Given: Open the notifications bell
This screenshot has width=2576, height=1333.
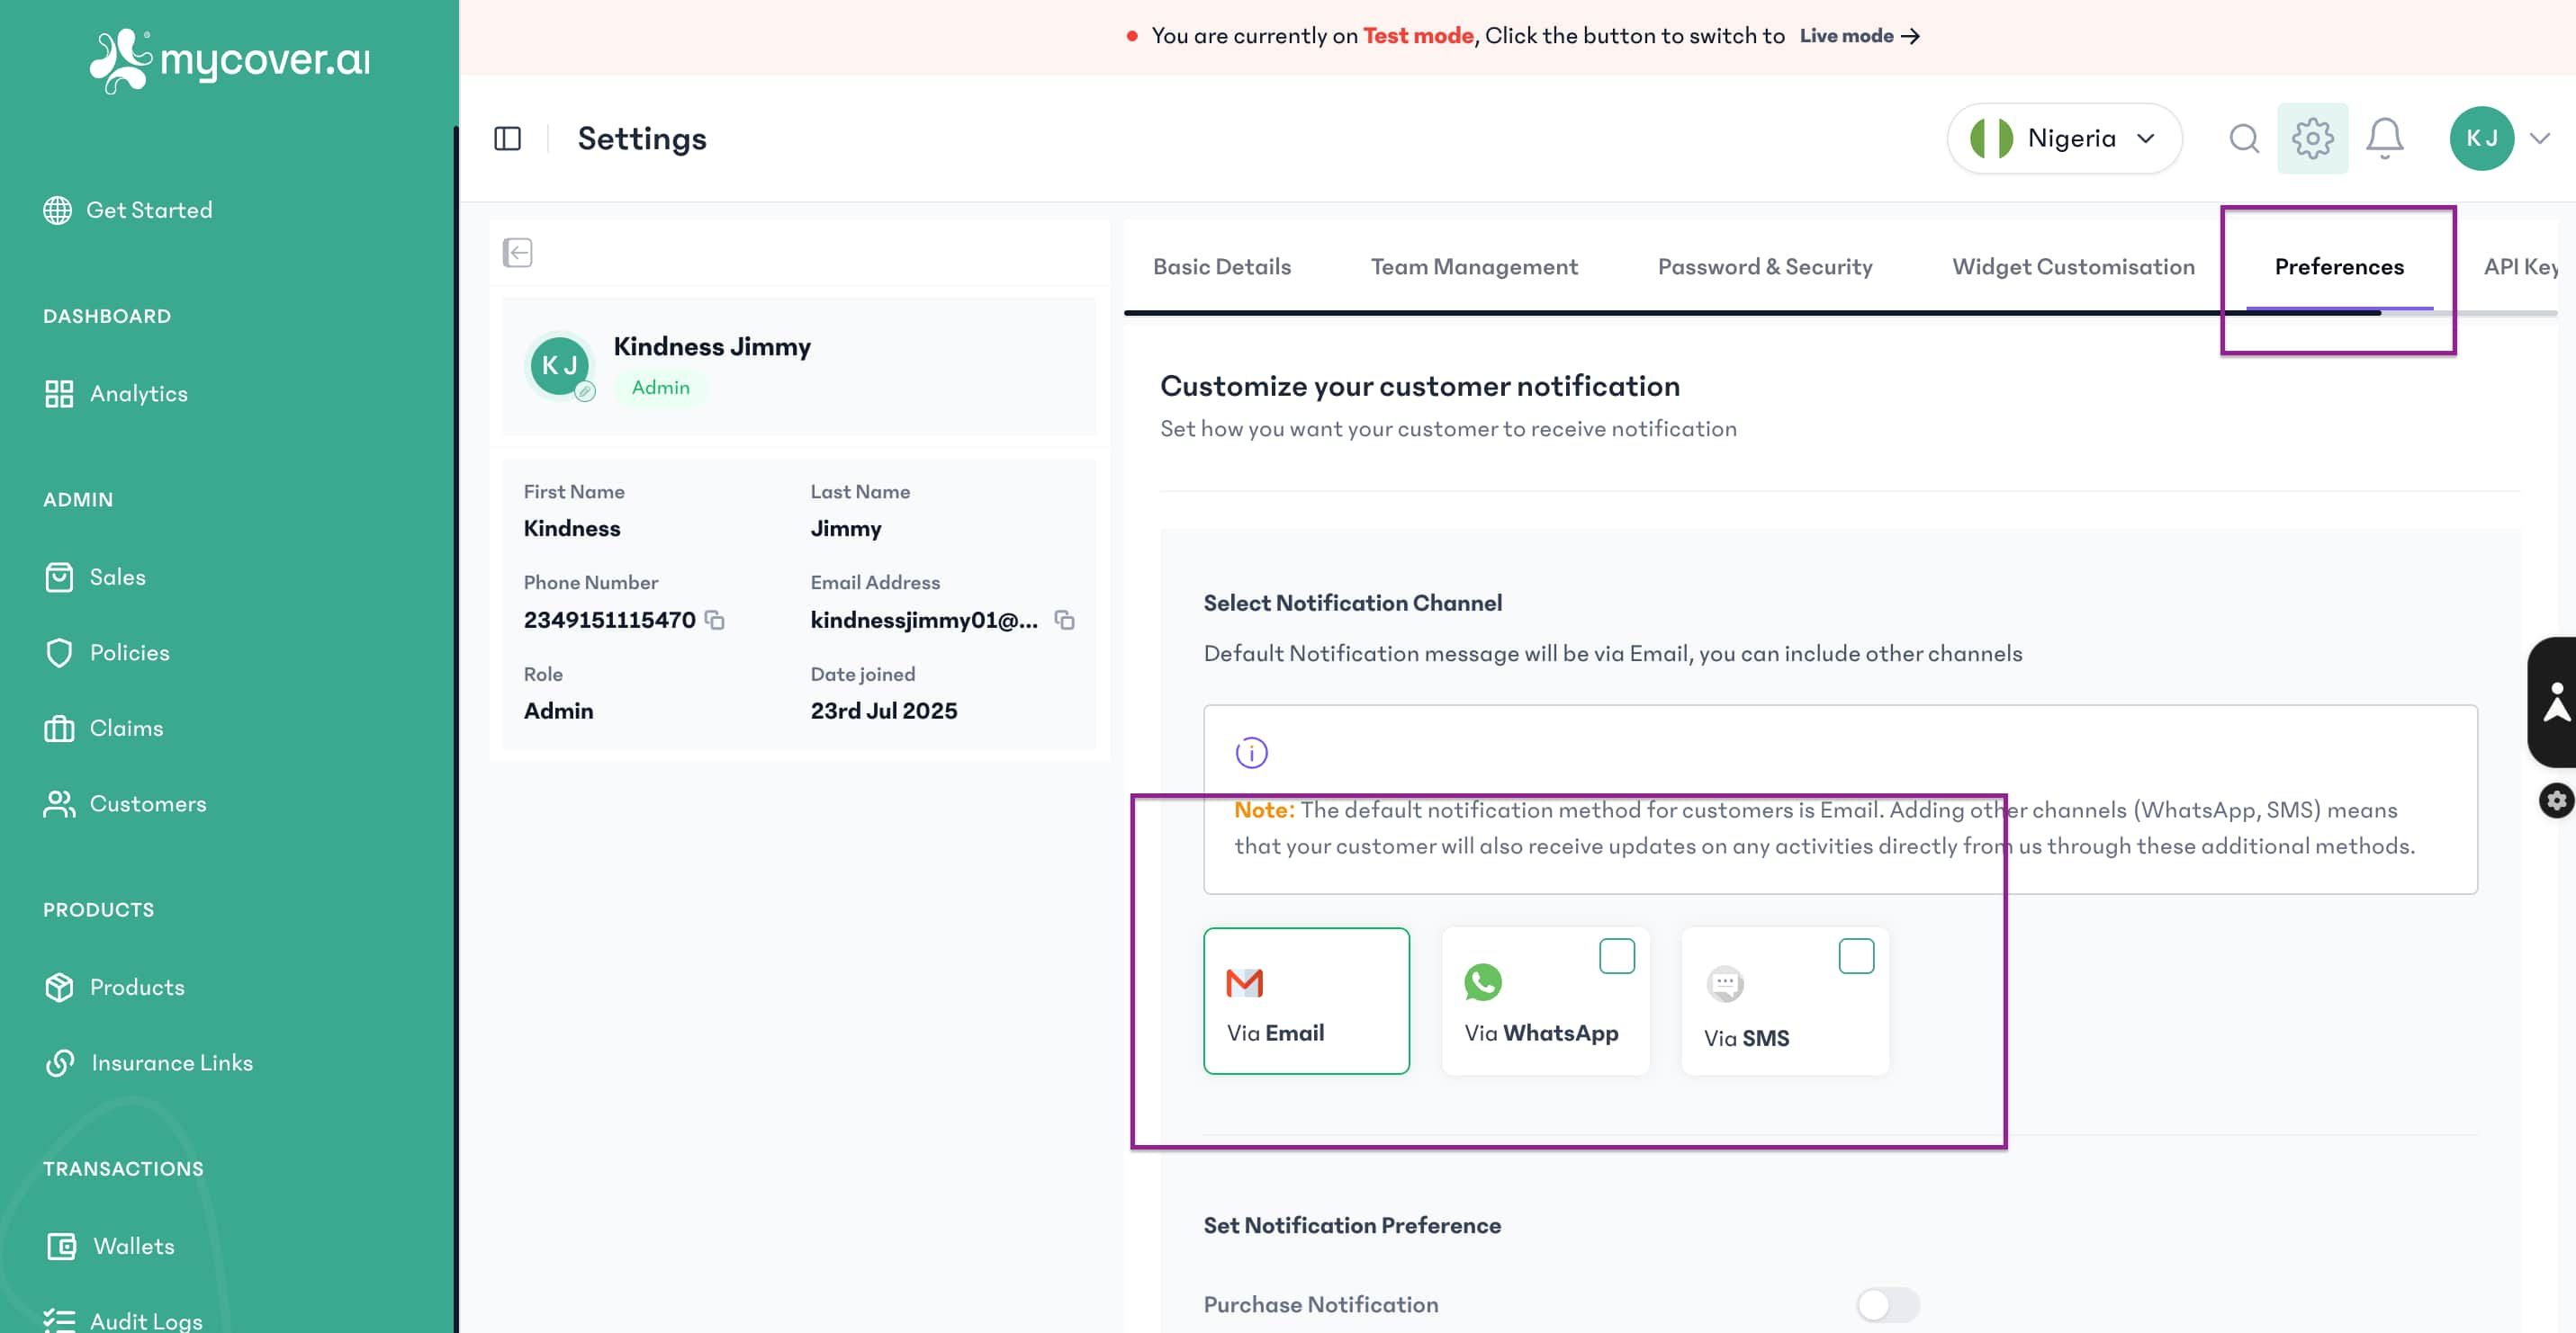Looking at the screenshot, I should [2386, 138].
